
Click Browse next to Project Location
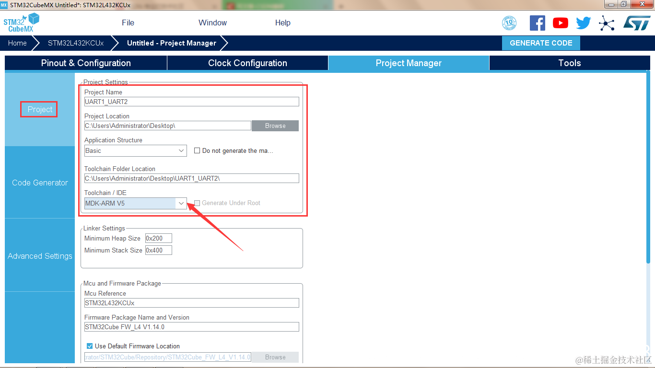275,126
